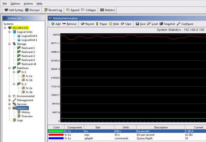Screen dimensions: 206x142
Task: Collapse the Storage tree node
Action: 9,44
